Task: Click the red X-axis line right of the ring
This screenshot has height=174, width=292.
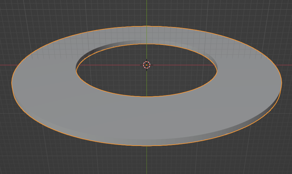Action: click(287, 65)
